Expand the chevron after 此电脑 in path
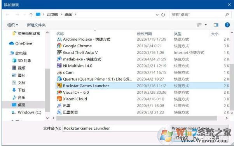 click(x=61, y=14)
